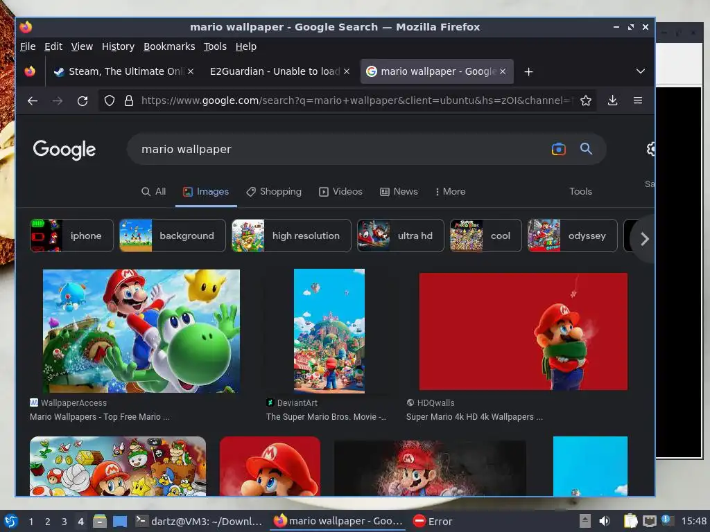This screenshot has height=532, width=710.
Task: Open the Edit menu
Action: tap(53, 46)
